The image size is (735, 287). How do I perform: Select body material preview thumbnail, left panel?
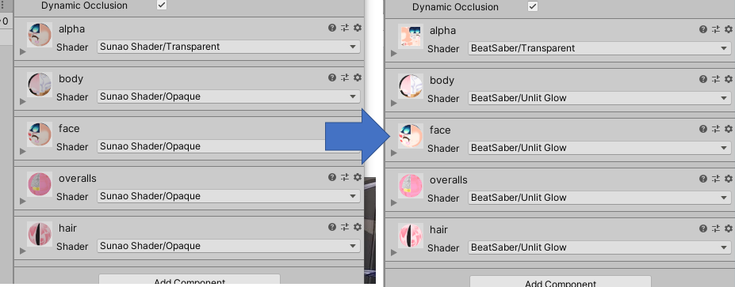point(40,85)
